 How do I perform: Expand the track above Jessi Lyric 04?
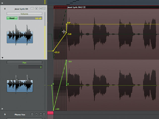[2, 3]
